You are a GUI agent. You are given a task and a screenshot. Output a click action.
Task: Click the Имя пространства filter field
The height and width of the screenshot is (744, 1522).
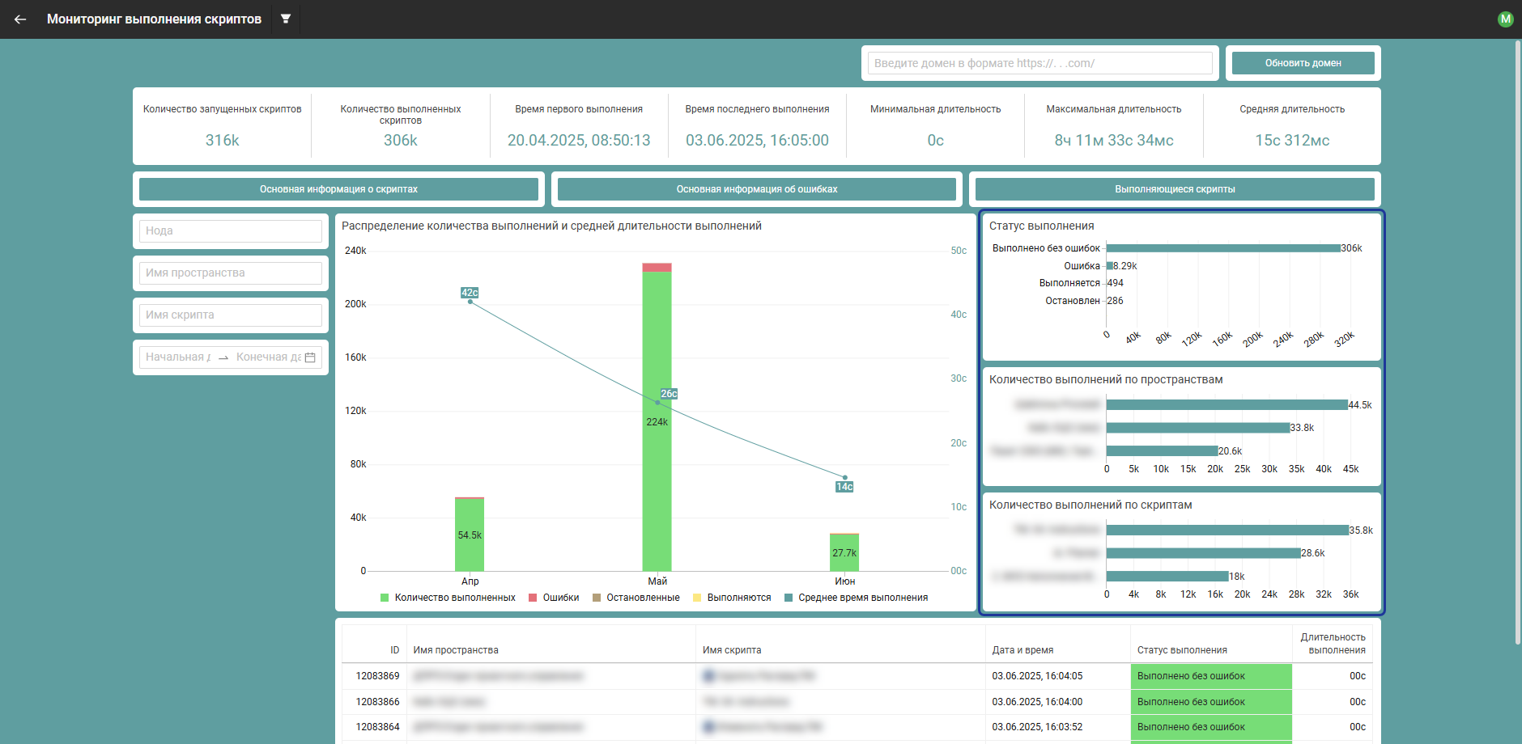(x=231, y=273)
